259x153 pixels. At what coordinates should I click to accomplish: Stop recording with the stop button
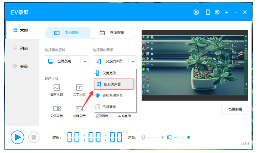click(34, 137)
